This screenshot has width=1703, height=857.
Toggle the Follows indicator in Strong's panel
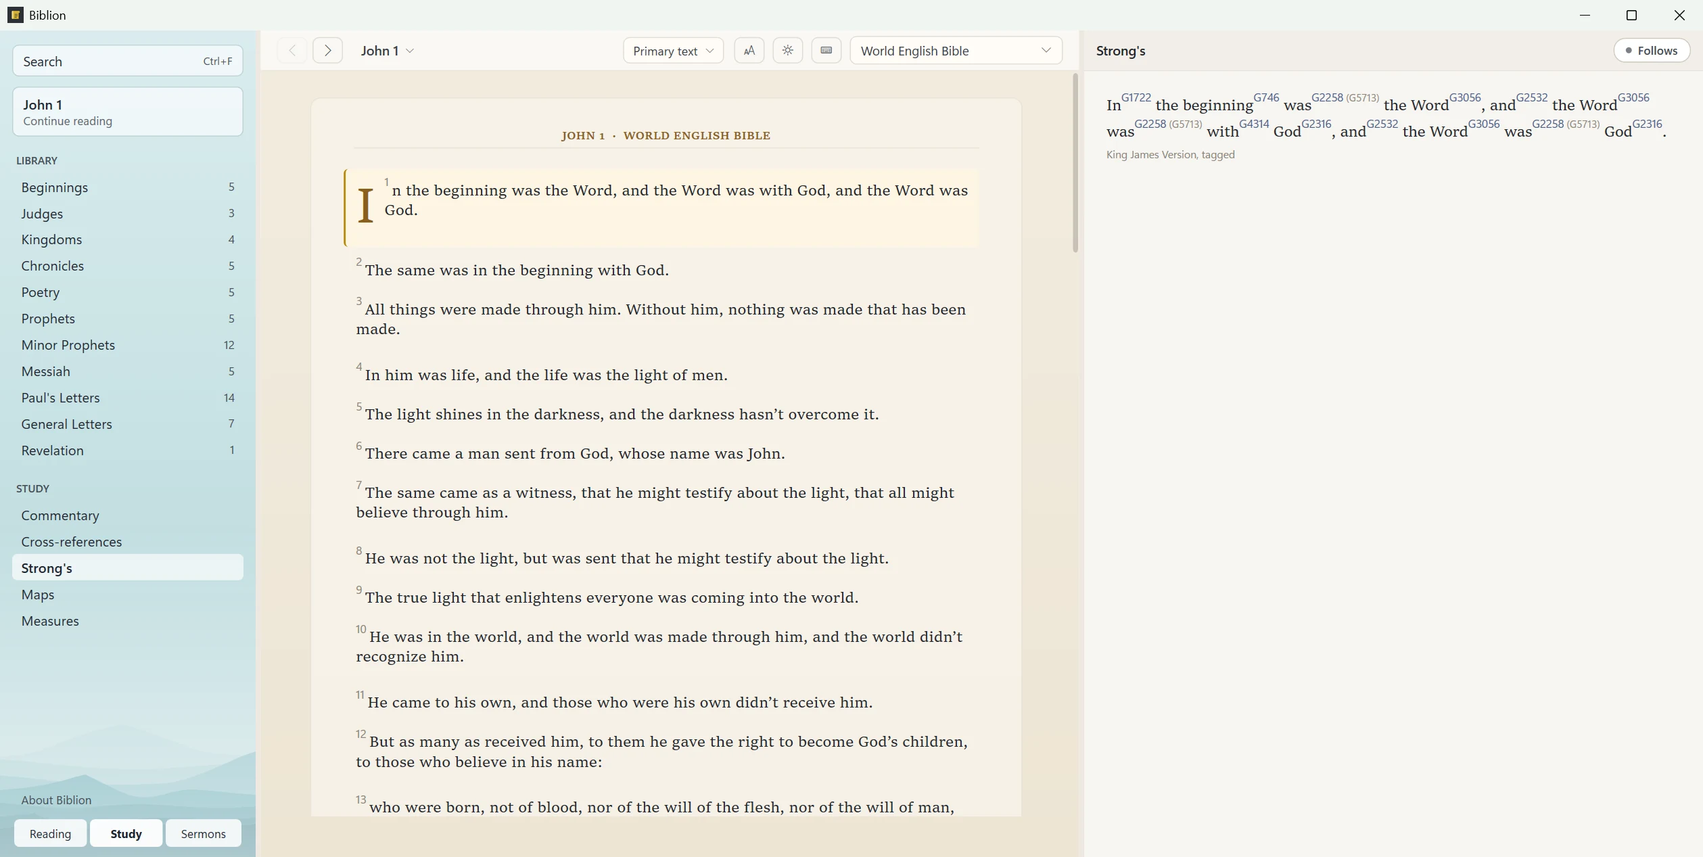coord(1652,51)
